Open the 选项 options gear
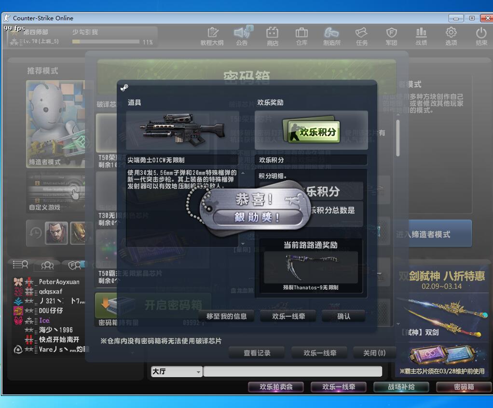This screenshot has height=408, width=493. (x=451, y=37)
